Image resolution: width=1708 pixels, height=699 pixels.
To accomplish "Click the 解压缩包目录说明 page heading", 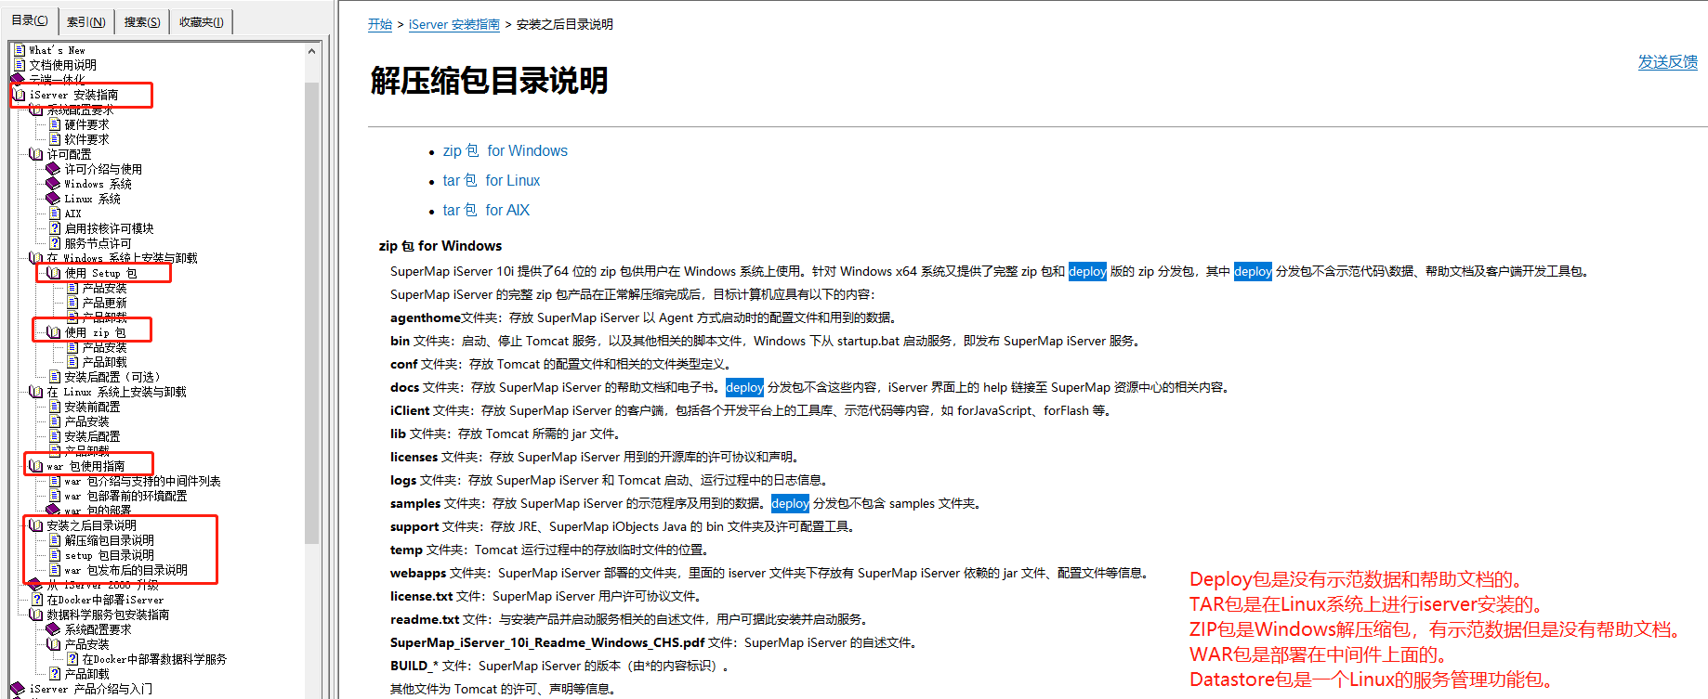I will (489, 81).
